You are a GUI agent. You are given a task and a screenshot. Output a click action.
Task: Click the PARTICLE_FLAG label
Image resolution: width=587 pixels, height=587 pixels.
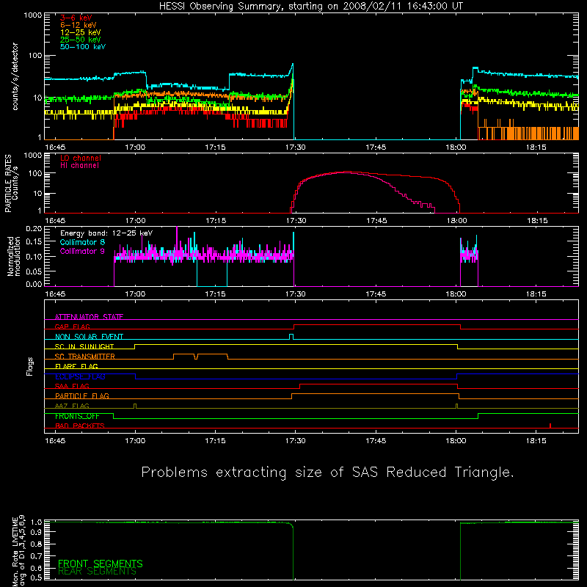click(x=82, y=396)
